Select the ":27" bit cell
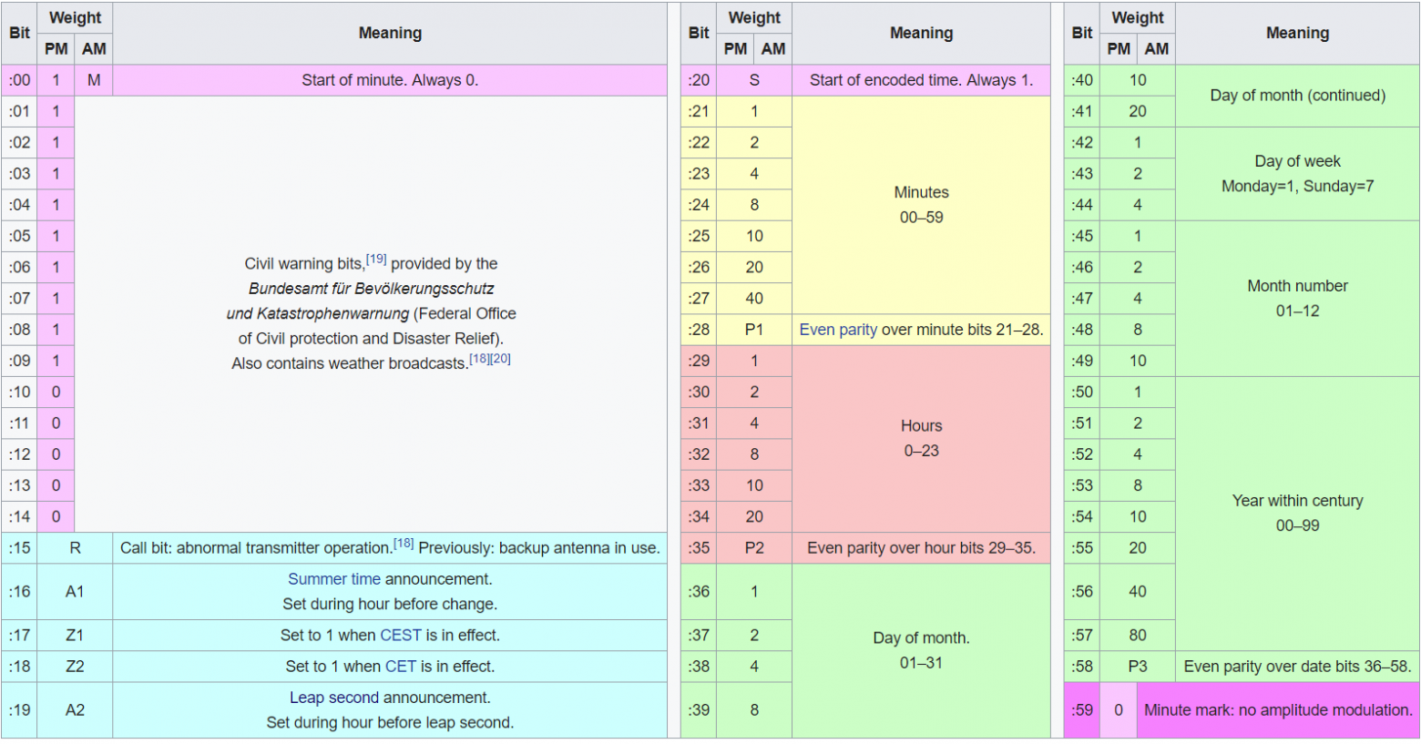 pos(699,299)
